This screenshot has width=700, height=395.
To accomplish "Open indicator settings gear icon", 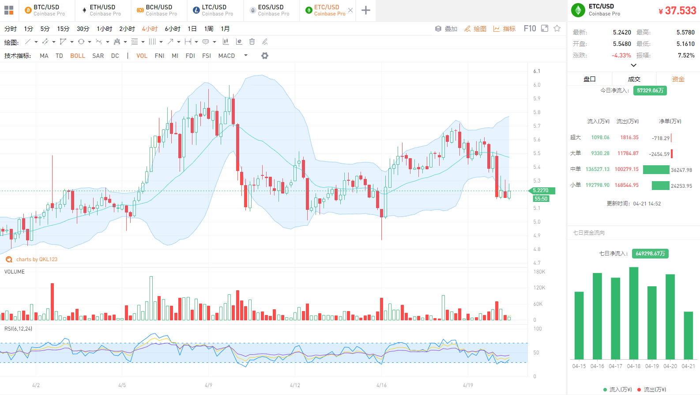I will [265, 56].
